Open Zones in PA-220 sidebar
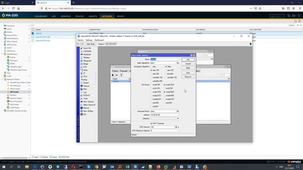 pos(9,29)
